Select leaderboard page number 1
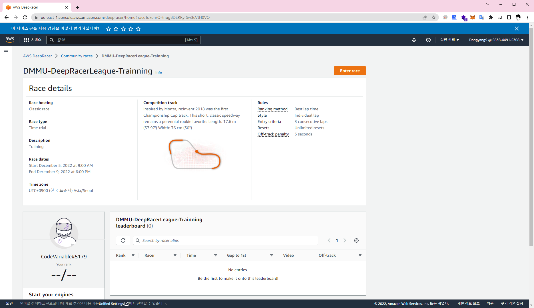The height and width of the screenshot is (308, 534). coord(337,240)
